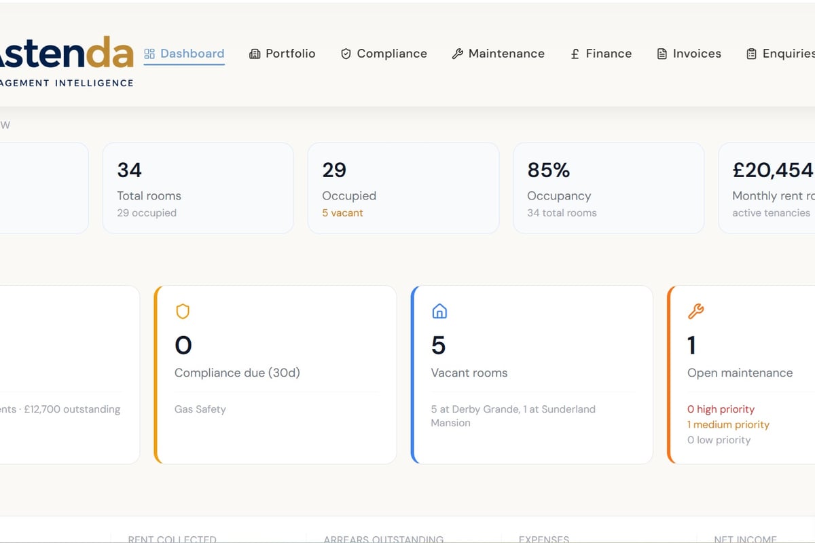The width and height of the screenshot is (815, 543).
Task: Click the Compliance shield icon in navigation
Action: [x=346, y=54]
